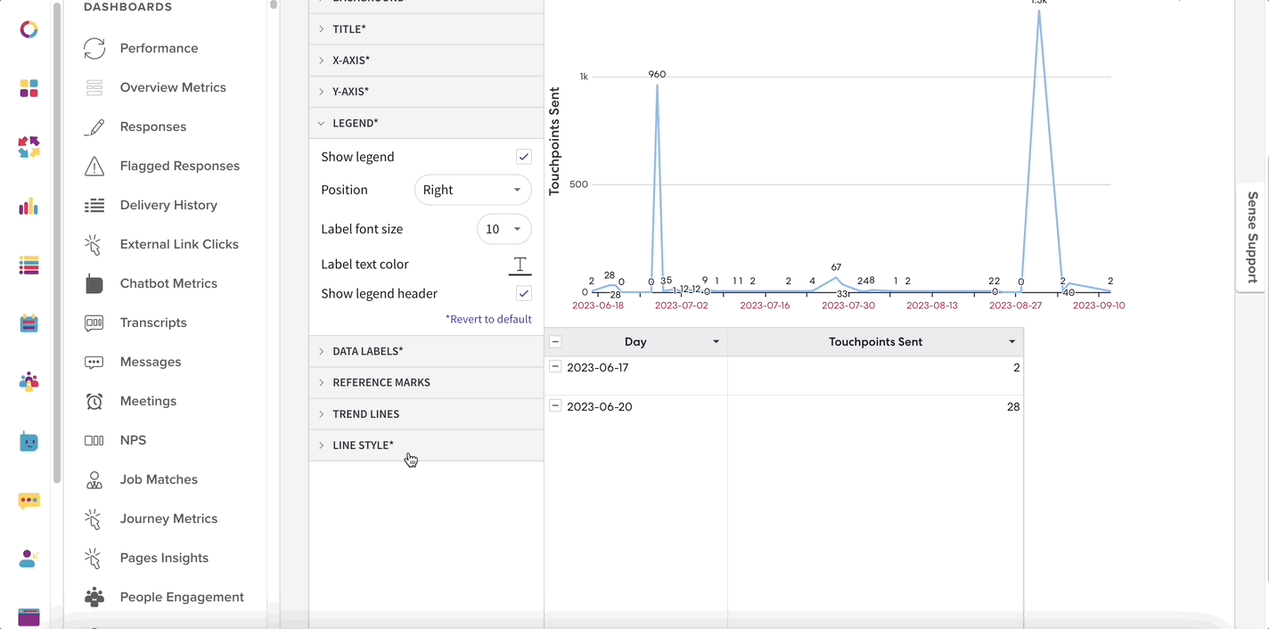Toggle the minus box for row 2023-06-20
This screenshot has width=1269, height=629.
pos(555,405)
